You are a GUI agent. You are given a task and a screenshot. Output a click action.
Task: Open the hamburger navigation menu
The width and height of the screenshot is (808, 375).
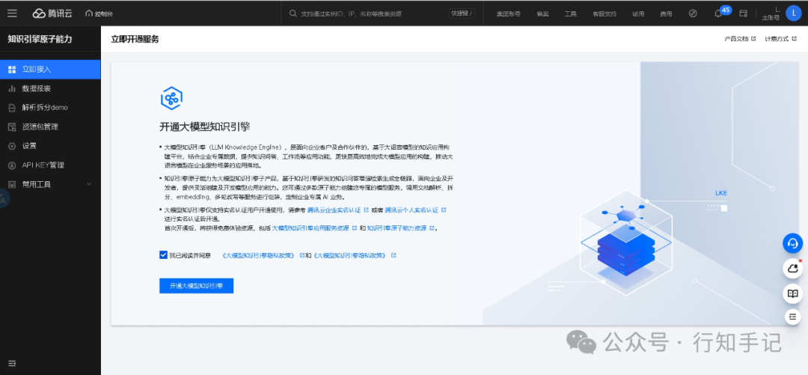[12, 13]
